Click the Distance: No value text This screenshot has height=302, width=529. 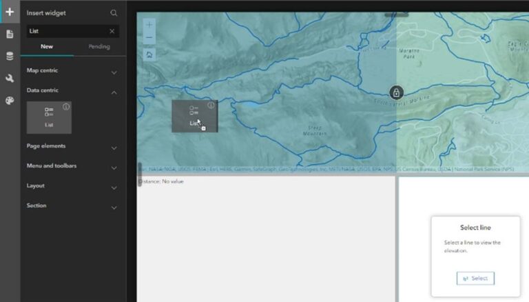tap(161, 181)
